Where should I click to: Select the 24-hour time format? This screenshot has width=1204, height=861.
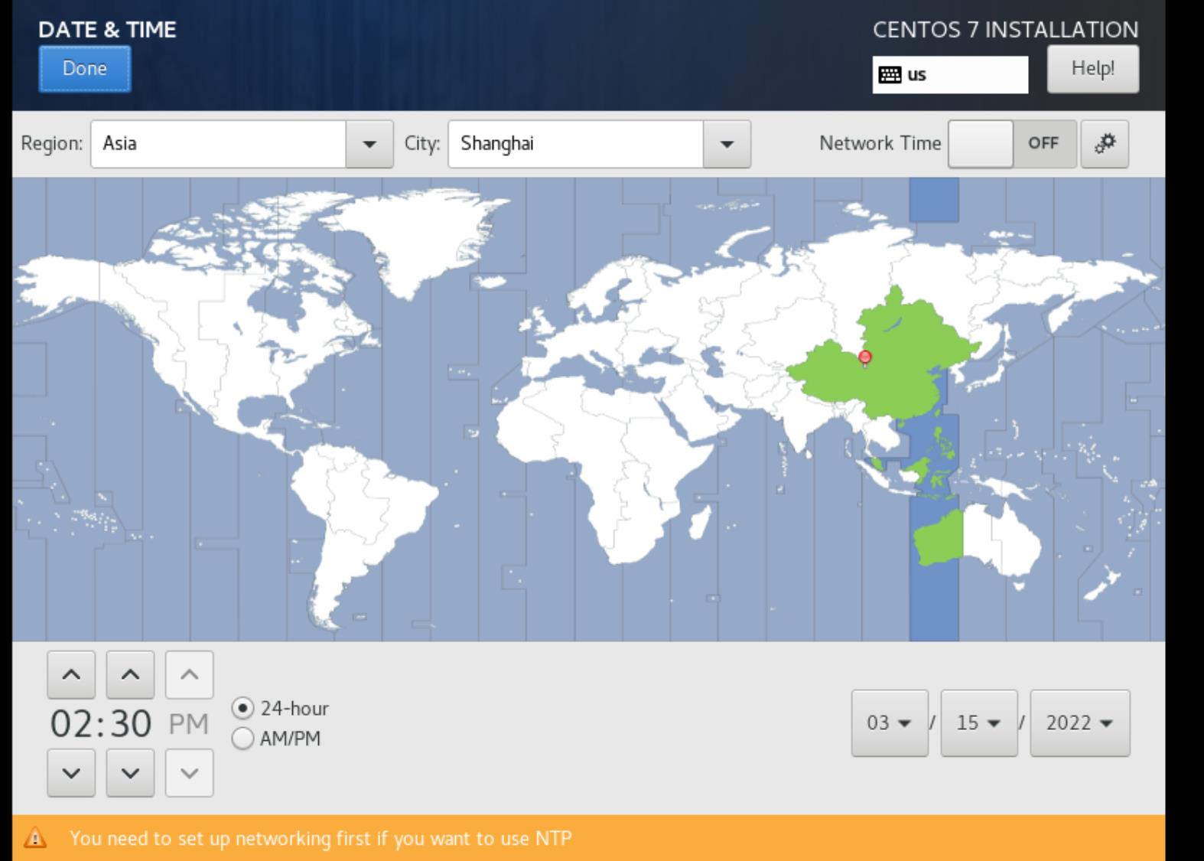(x=281, y=709)
